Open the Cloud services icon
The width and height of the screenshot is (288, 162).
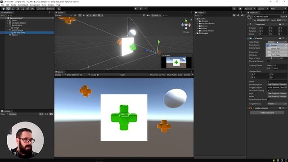[x=240, y=9]
